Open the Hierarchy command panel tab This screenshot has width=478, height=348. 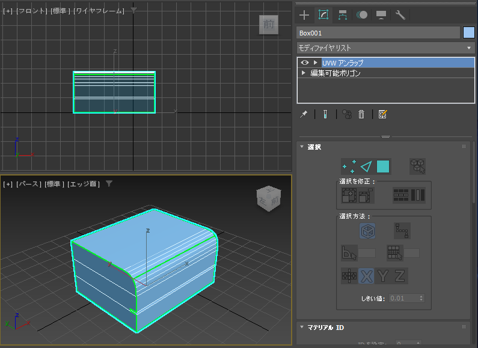343,15
